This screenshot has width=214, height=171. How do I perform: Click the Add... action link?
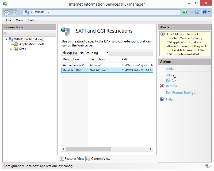coord(170,69)
